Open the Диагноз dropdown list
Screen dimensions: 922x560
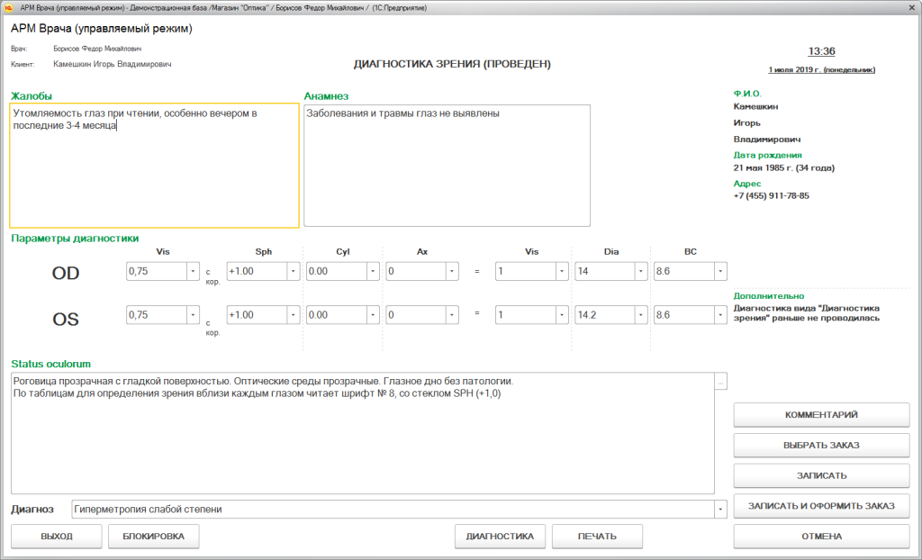[x=720, y=510]
